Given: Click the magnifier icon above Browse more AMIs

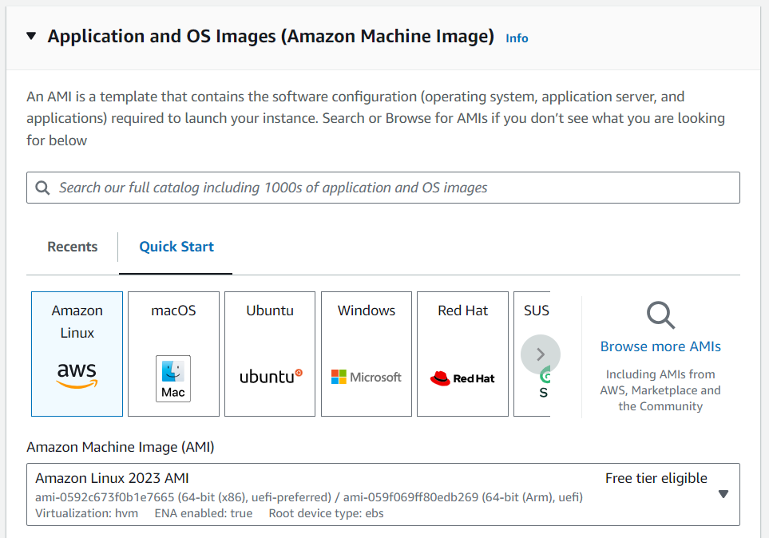Looking at the screenshot, I should 660,314.
